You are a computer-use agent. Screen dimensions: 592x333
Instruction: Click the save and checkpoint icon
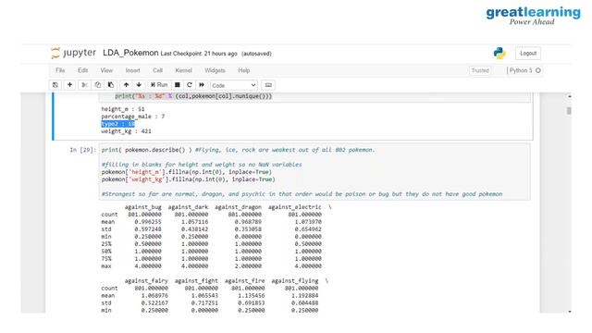(55, 85)
